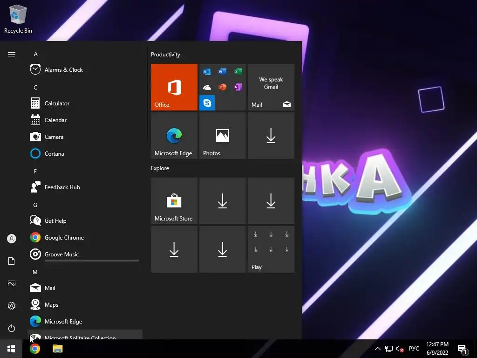Open Calendar app

(85, 120)
